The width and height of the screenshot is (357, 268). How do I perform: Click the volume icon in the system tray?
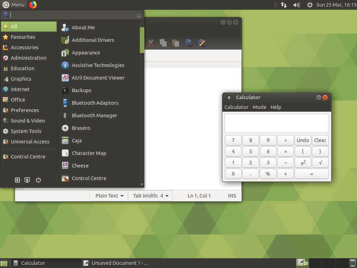[x=296, y=5]
